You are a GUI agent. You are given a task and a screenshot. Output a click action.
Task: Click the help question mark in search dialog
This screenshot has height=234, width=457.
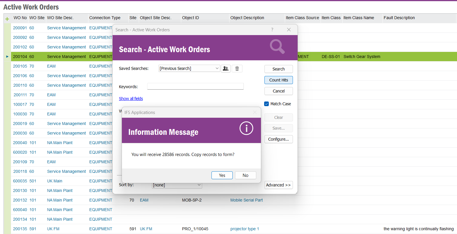point(272,30)
